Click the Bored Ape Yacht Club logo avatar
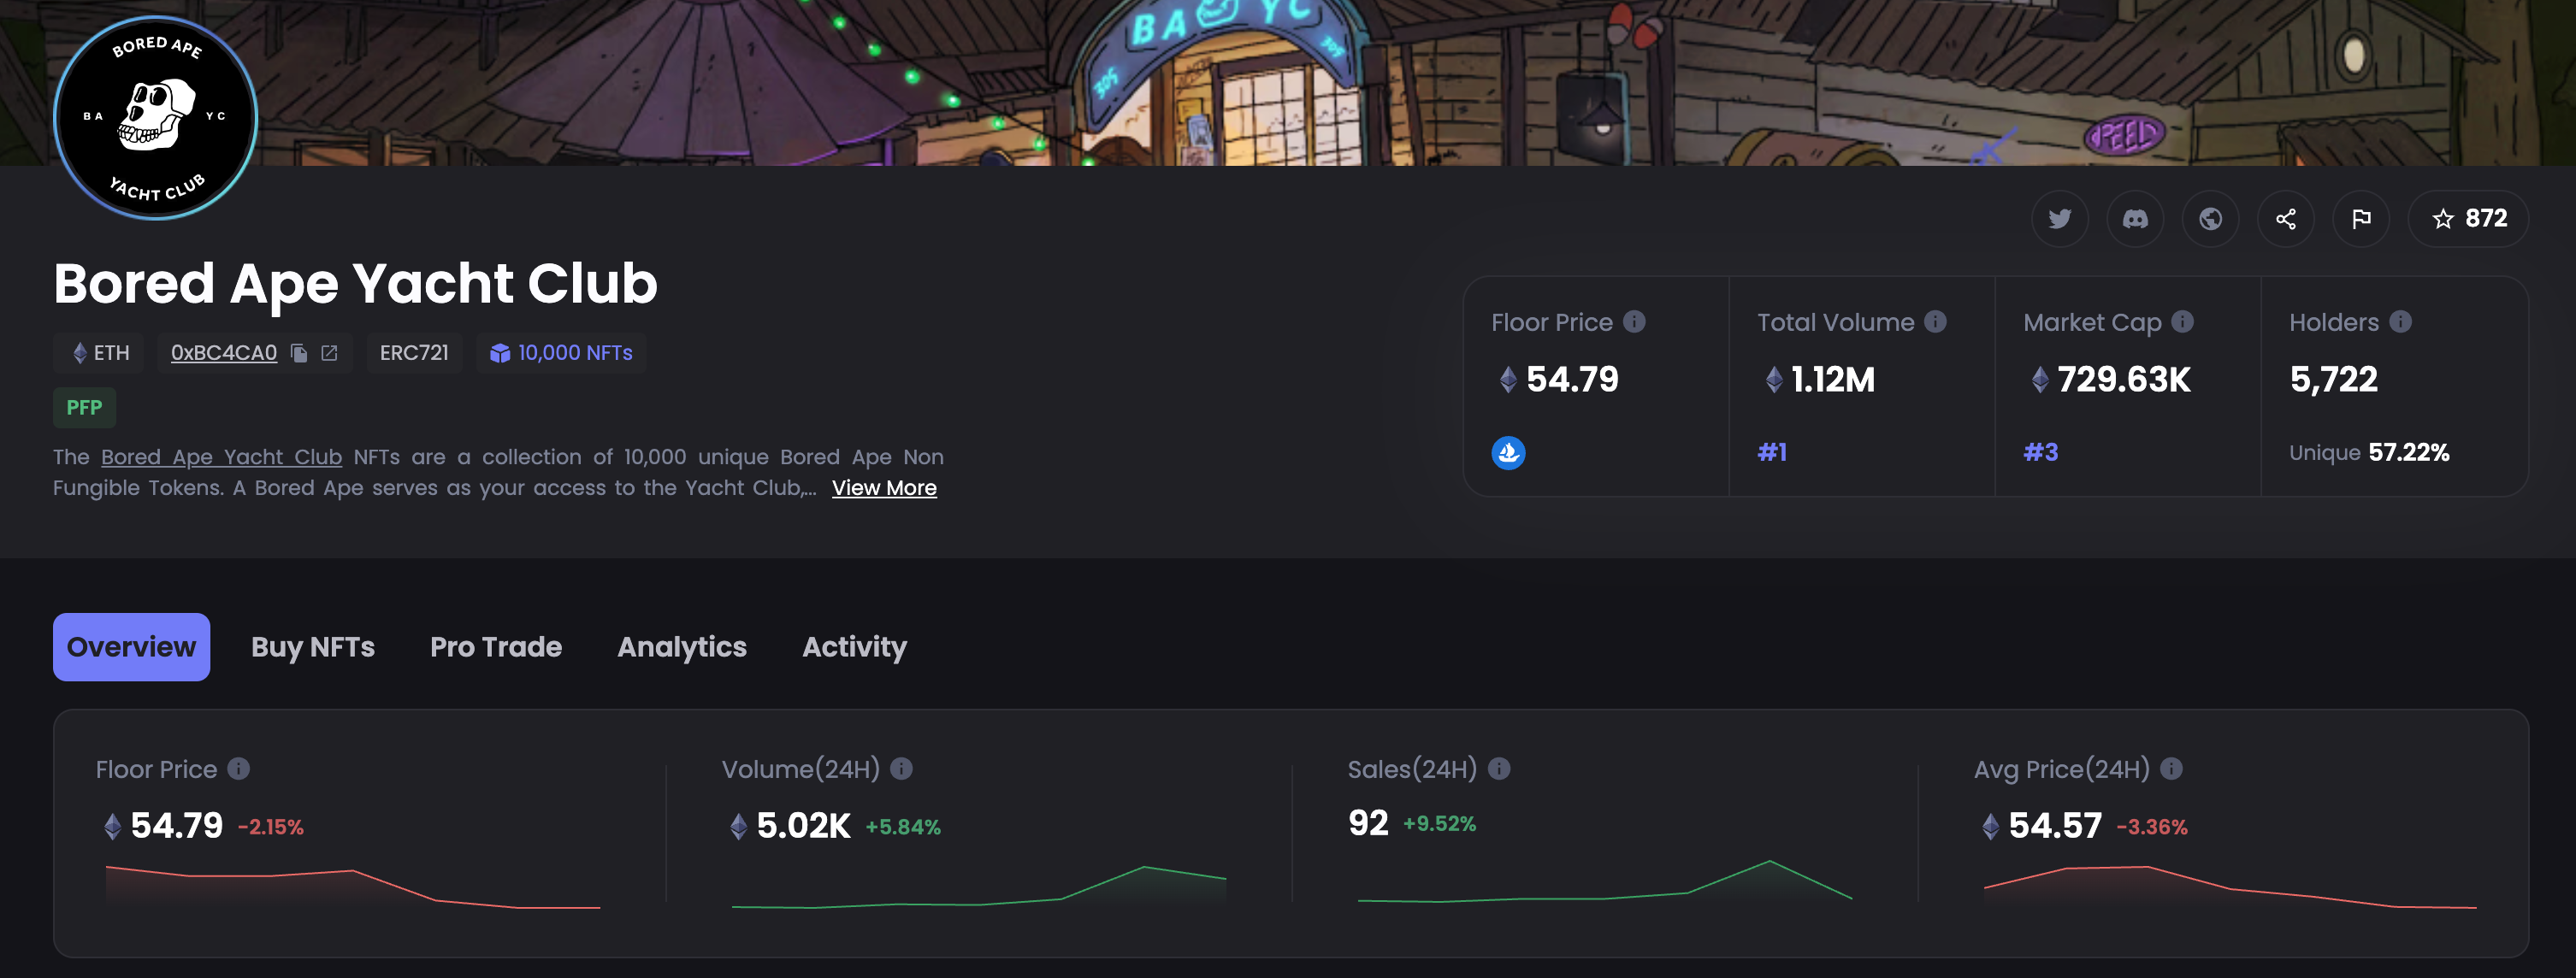 [155, 117]
